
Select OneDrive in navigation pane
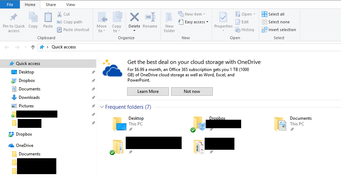pos(24,146)
